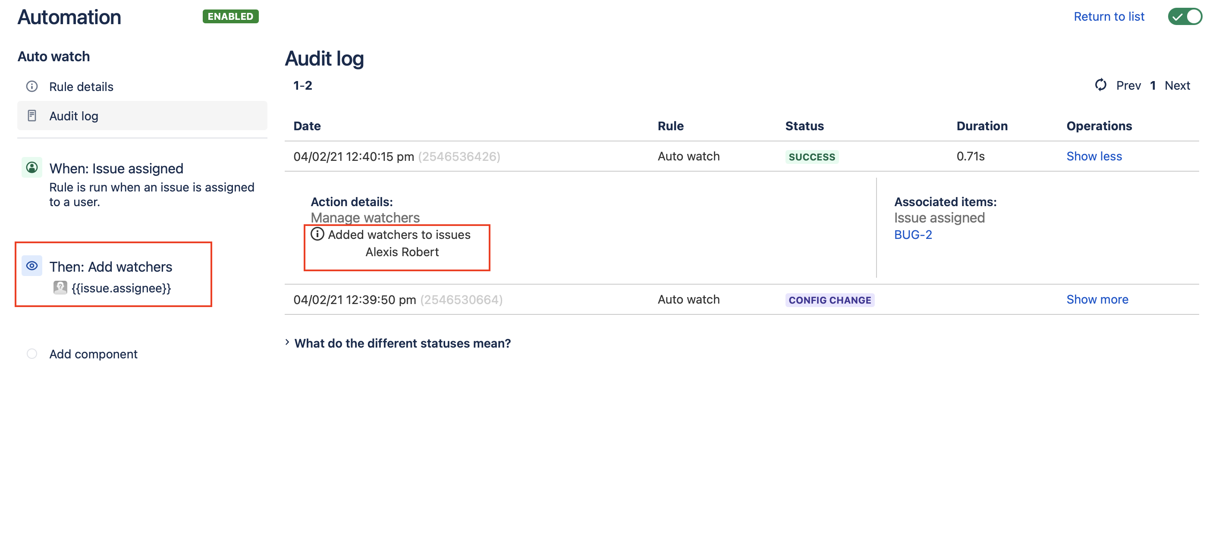Click the audit log refresh icon
This screenshot has width=1219, height=552.
point(1100,86)
